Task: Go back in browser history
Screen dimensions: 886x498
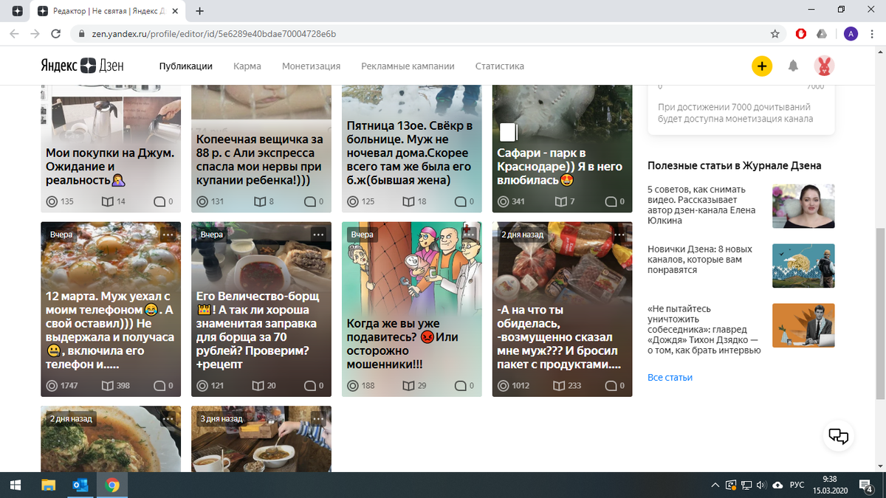Action: click(15, 34)
